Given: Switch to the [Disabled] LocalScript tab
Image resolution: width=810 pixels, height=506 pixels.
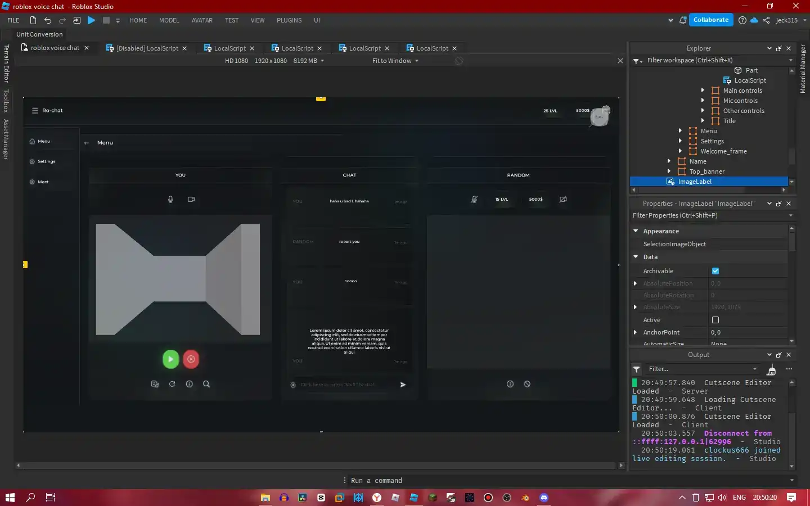Looking at the screenshot, I should pos(147,48).
